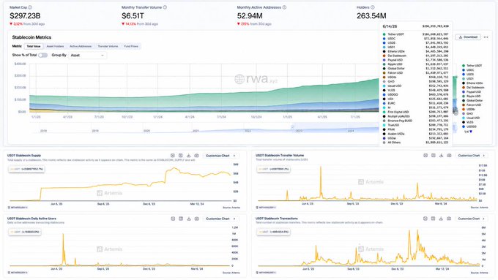This screenshot has width=498, height=280.
Task: Click first square icon on Daily Active Users chart
Action: [173, 219]
